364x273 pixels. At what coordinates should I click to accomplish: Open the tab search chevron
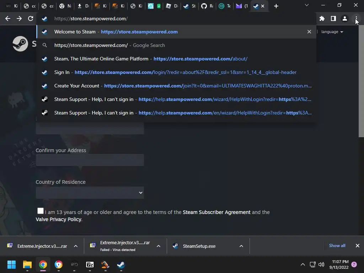click(307, 5)
